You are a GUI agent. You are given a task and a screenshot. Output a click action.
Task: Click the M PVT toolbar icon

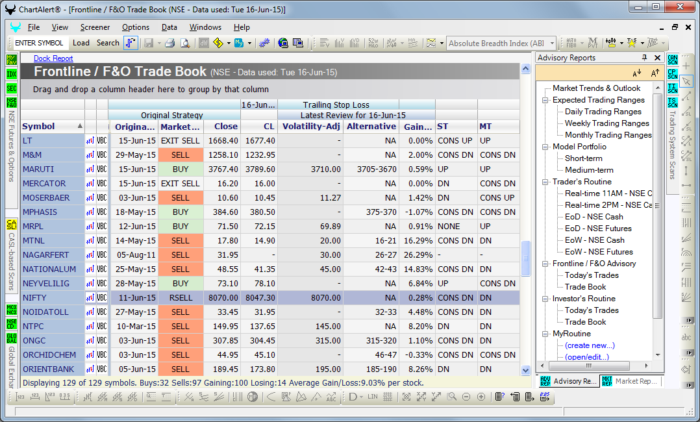click(x=592, y=43)
